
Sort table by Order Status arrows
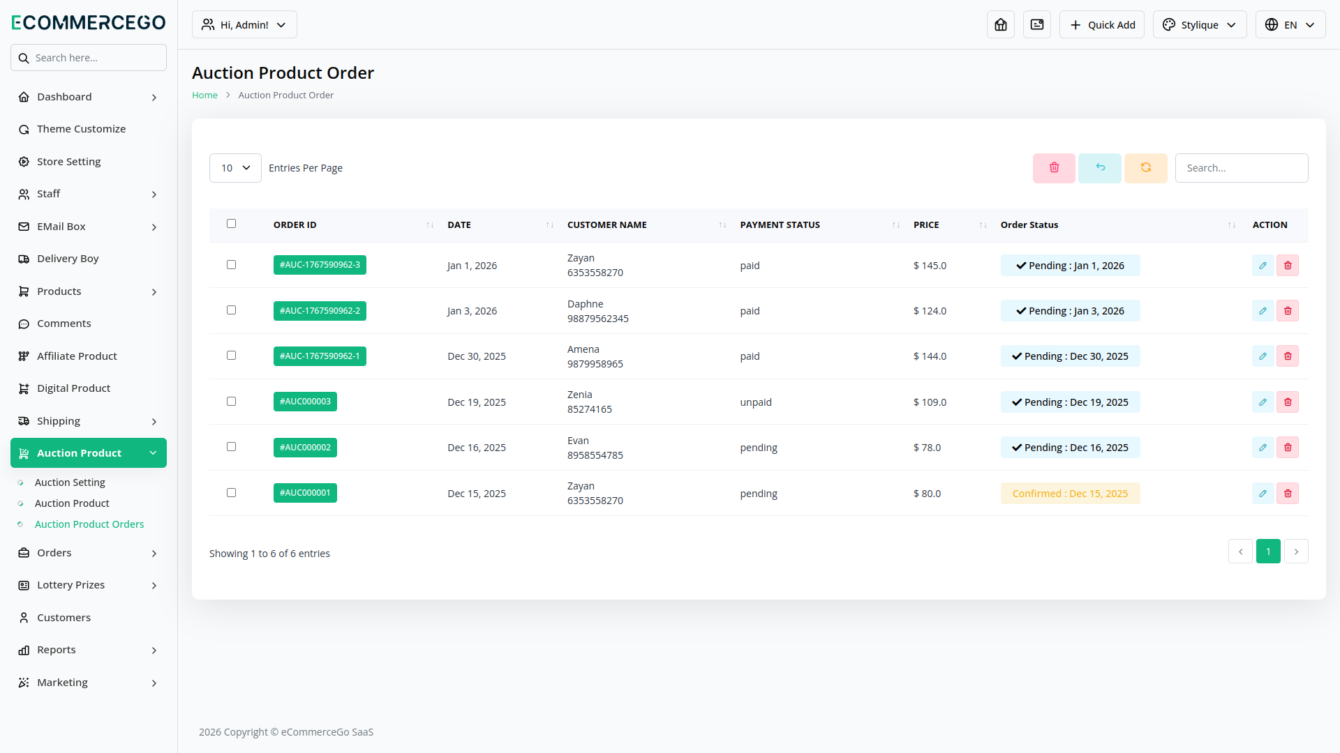[1232, 225]
